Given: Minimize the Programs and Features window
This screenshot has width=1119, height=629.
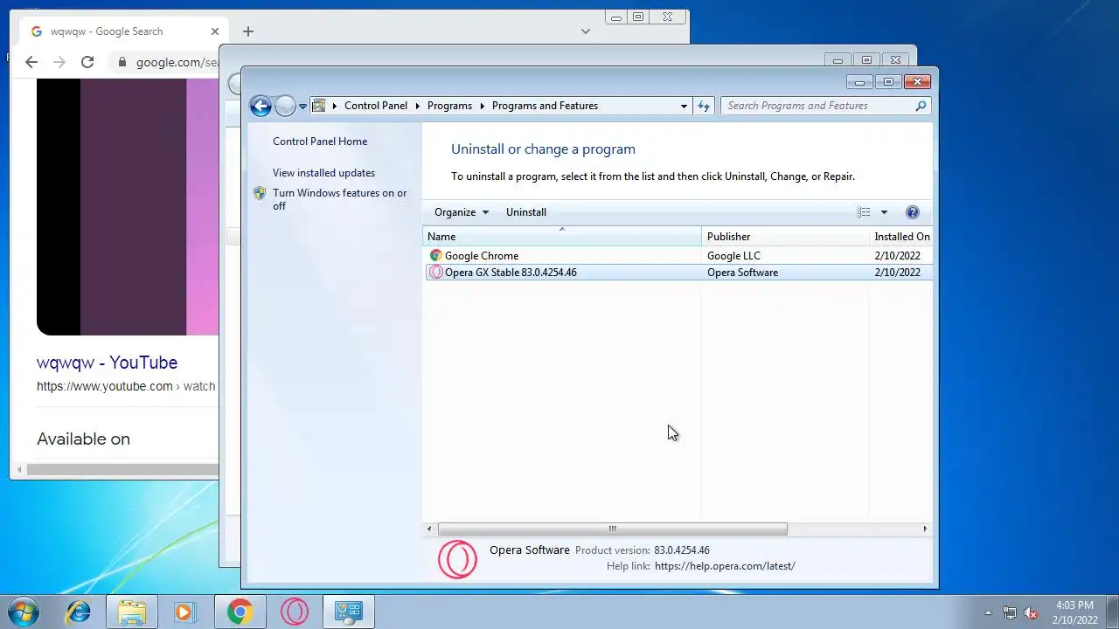Looking at the screenshot, I should 858,82.
